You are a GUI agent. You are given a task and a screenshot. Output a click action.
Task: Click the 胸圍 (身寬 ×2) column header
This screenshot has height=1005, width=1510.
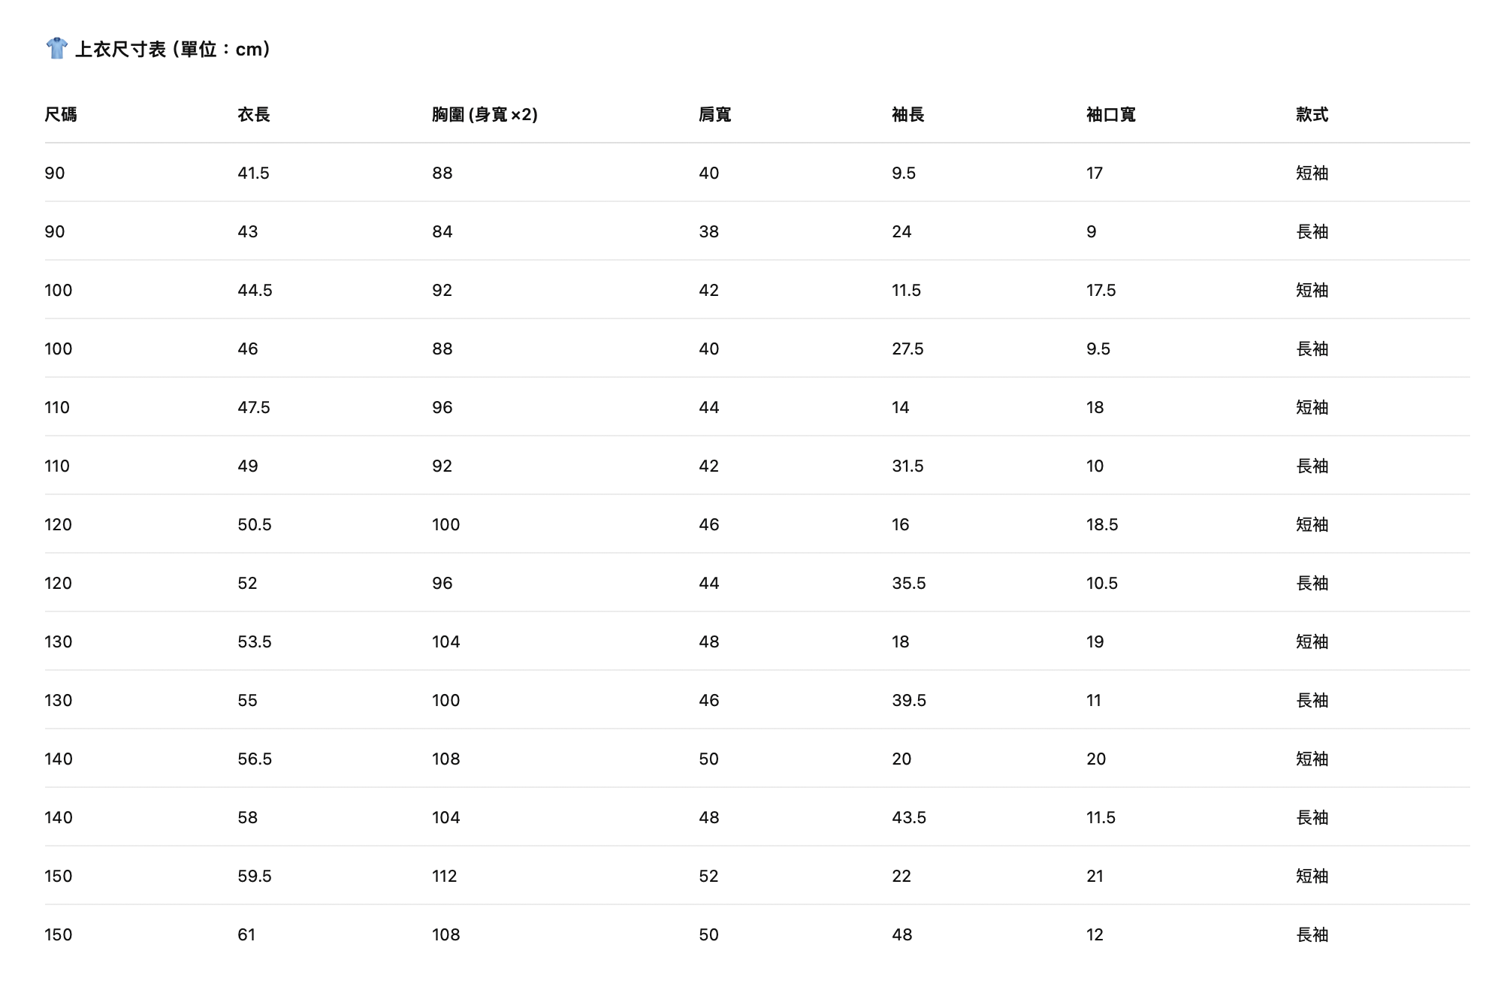(x=485, y=114)
